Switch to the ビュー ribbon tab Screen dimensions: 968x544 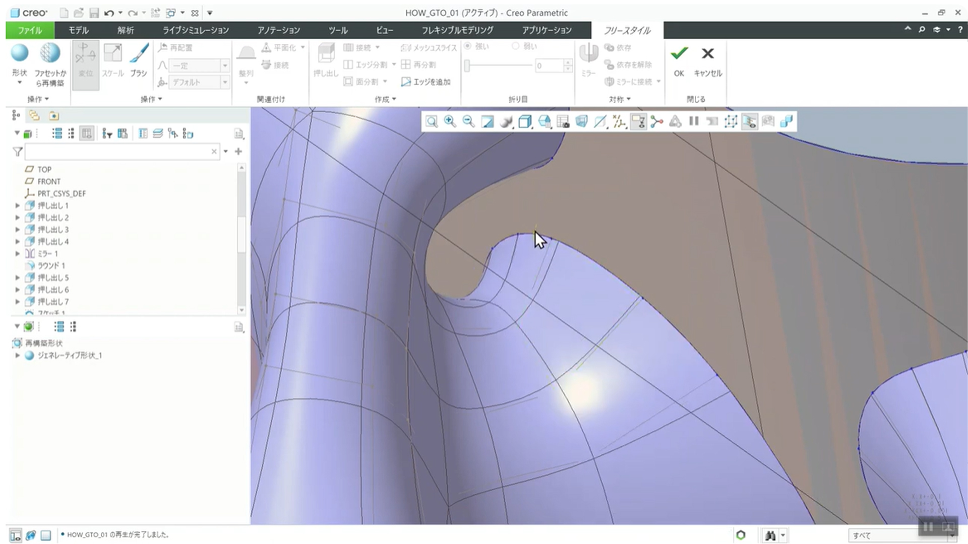point(384,30)
